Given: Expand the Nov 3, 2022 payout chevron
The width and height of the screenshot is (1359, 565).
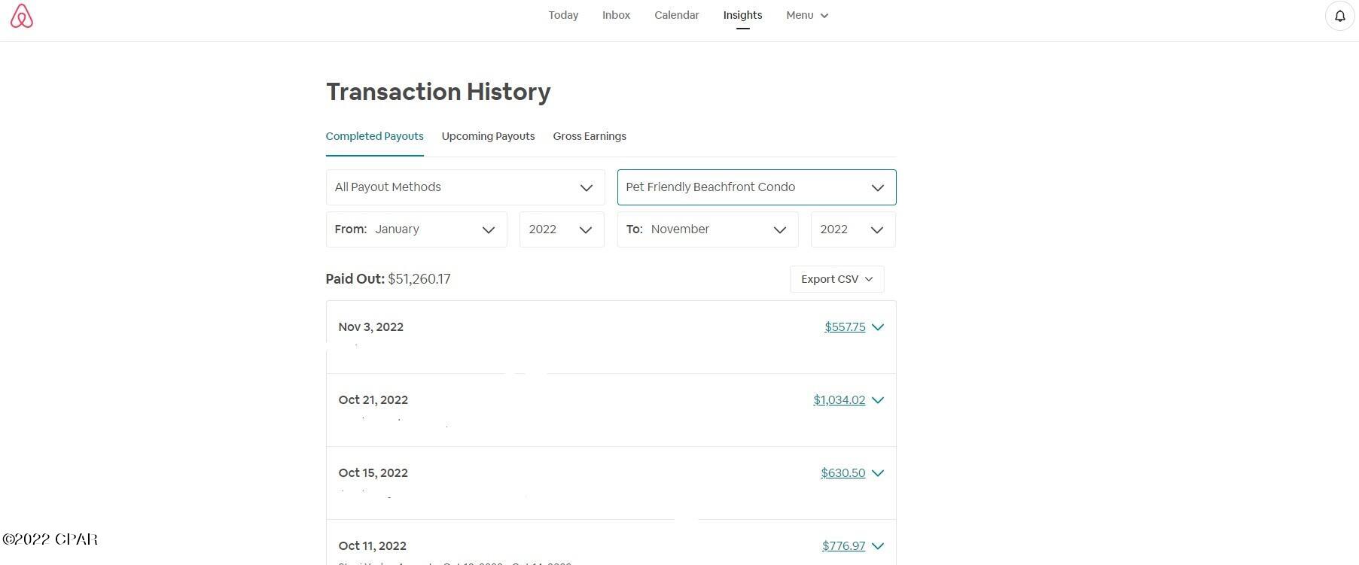Looking at the screenshot, I should pyautogui.click(x=878, y=327).
